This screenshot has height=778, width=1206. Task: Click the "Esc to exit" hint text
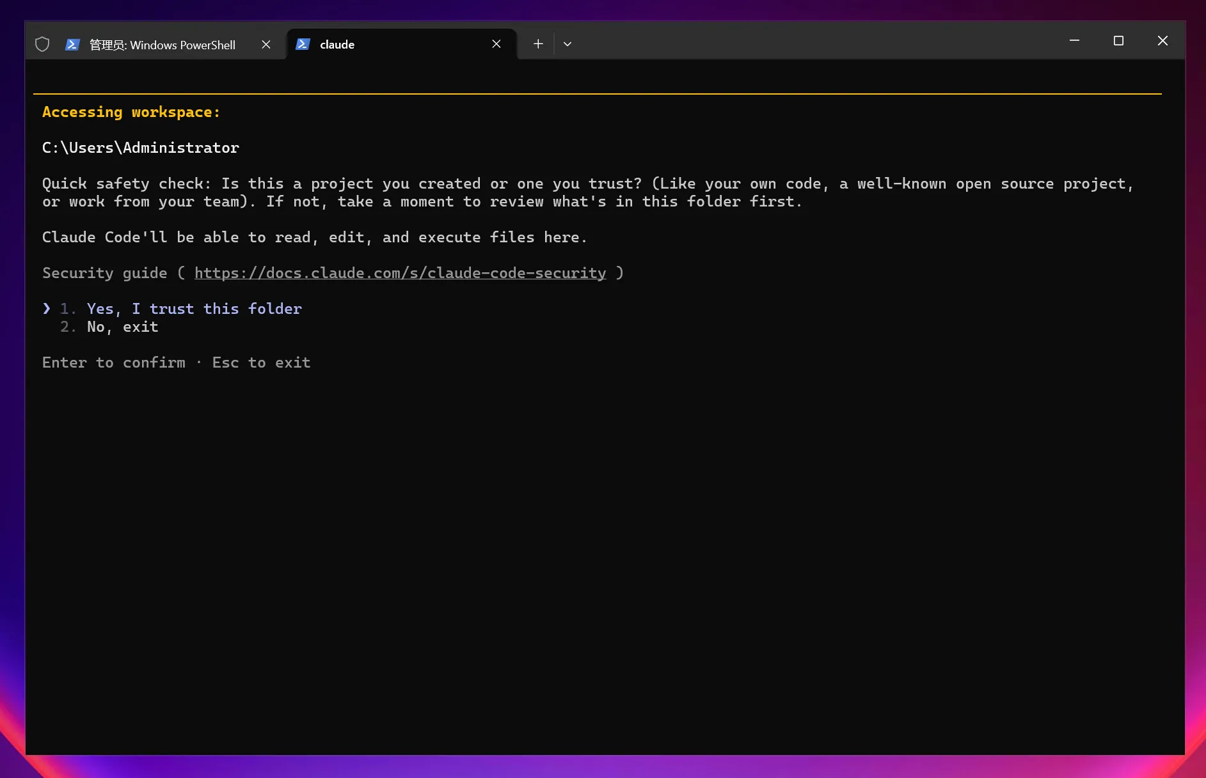(261, 362)
